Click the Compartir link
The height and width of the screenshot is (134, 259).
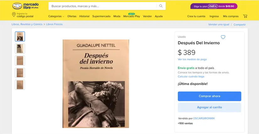tap(240, 24)
